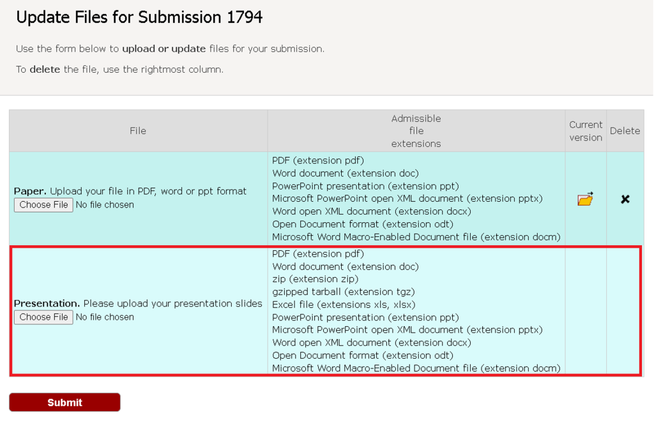Click the bold "delete" word in the instructions
The height and width of the screenshot is (445, 654).
click(x=45, y=70)
